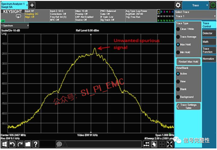Open the Trace Control tab
Image resolution: width=217 pixels, height=150 pixels.
pos(209,25)
